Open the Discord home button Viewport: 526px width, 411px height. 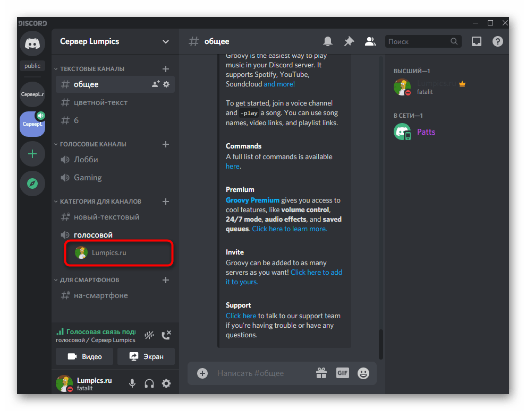(x=32, y=44)
